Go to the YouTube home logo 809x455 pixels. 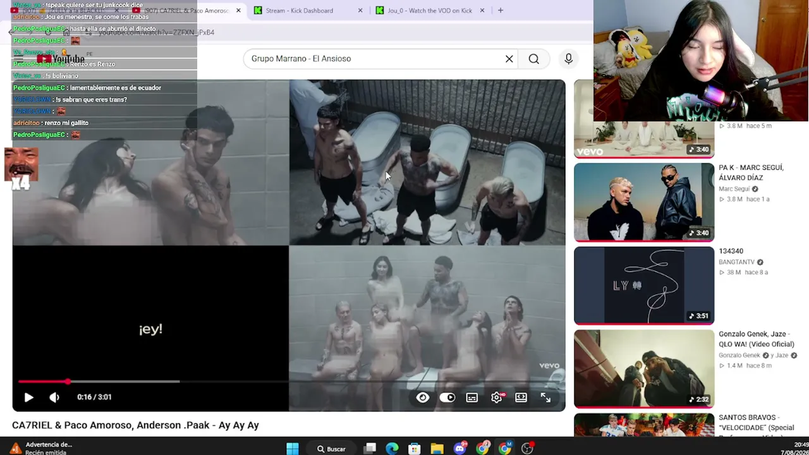(61, 59)
